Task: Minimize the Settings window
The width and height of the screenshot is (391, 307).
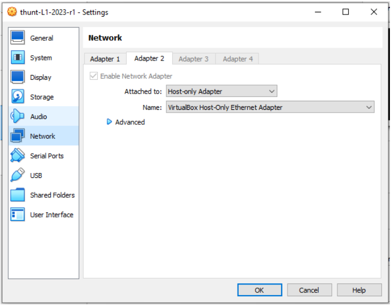Action: 318,12
